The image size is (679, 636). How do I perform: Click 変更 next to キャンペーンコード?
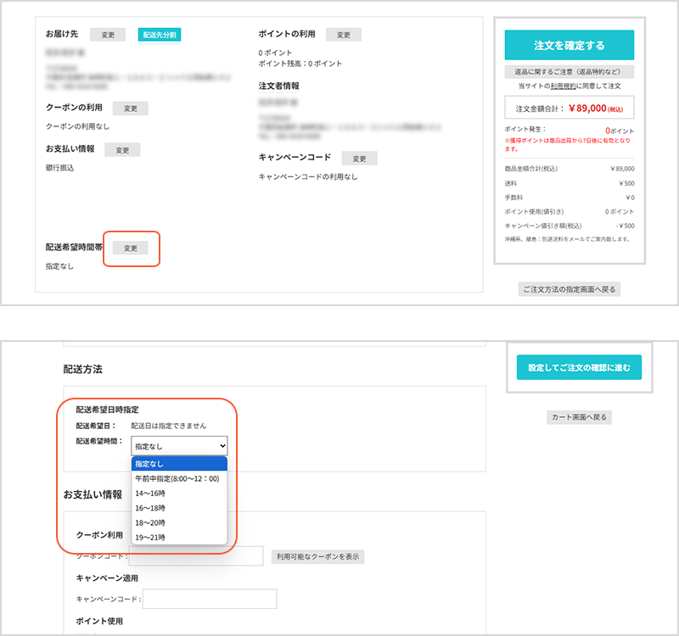(x=358, y=157)
